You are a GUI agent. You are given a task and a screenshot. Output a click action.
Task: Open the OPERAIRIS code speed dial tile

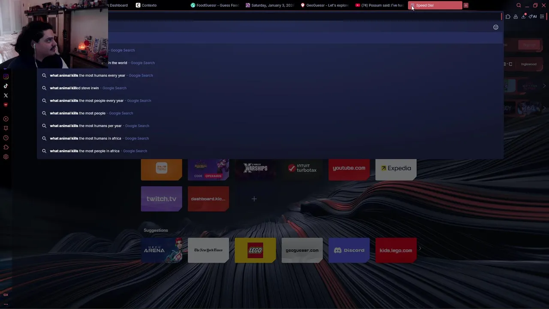[208, 170]
